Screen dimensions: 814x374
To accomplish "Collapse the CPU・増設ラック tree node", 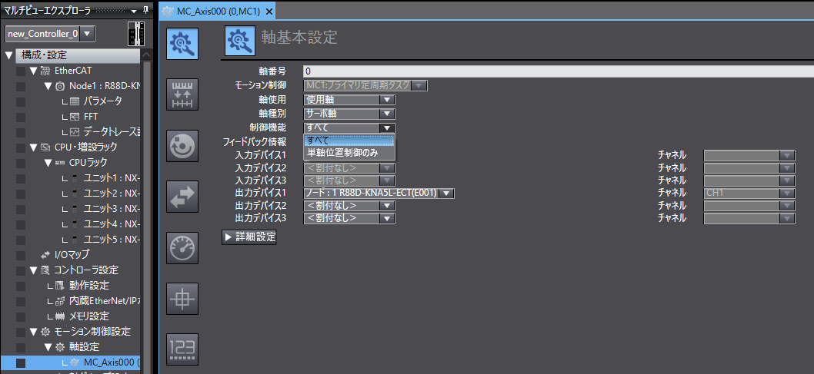I will click(34, 147).
